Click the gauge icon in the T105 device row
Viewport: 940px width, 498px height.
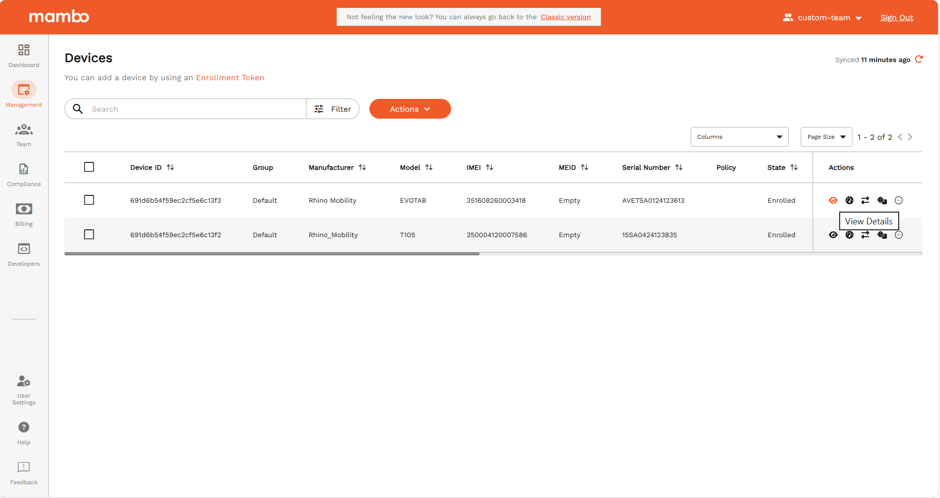click(849, 235)
